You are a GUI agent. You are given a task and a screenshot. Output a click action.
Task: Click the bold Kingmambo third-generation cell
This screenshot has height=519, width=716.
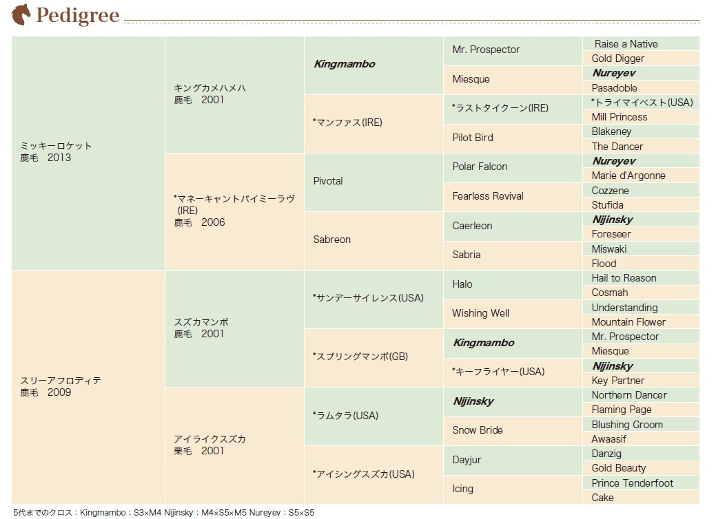[374, 65]
